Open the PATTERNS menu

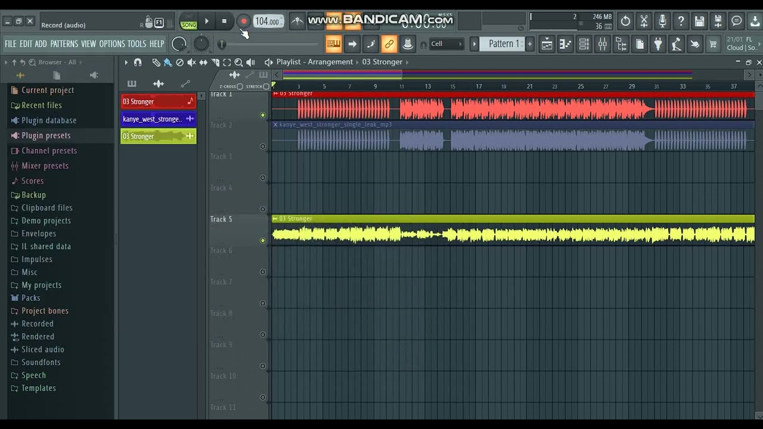pyautogui.click(x=64, y=44)
